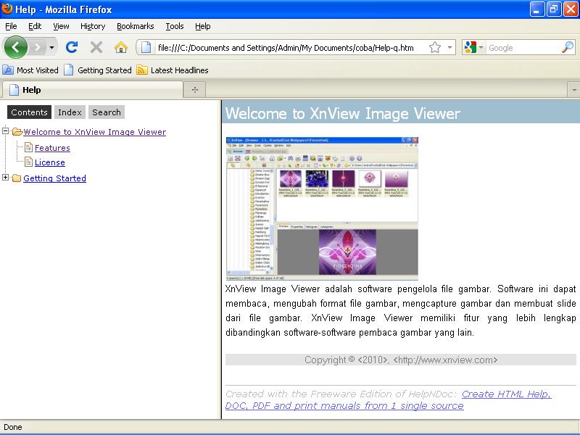Click the Stop loading X icon

(x=96, y=47)
